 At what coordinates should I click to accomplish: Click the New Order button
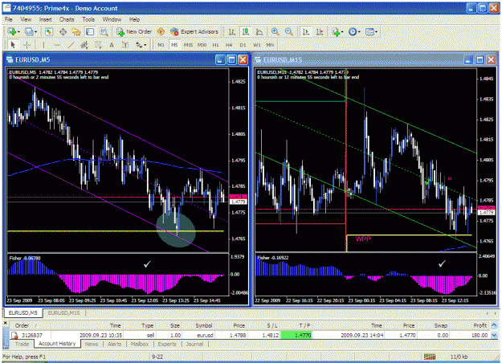click(134, 31)
